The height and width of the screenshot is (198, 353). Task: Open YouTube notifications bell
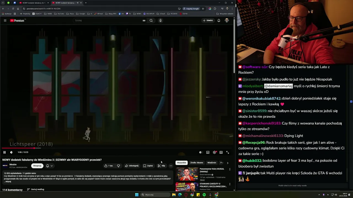tap(219, 20)
